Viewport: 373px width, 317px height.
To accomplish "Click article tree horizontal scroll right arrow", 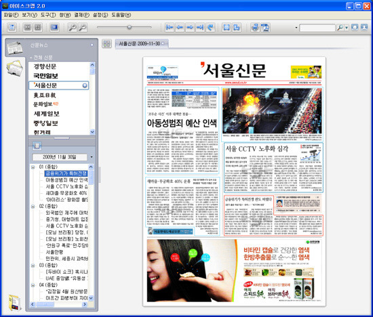I will coord(85,304).
